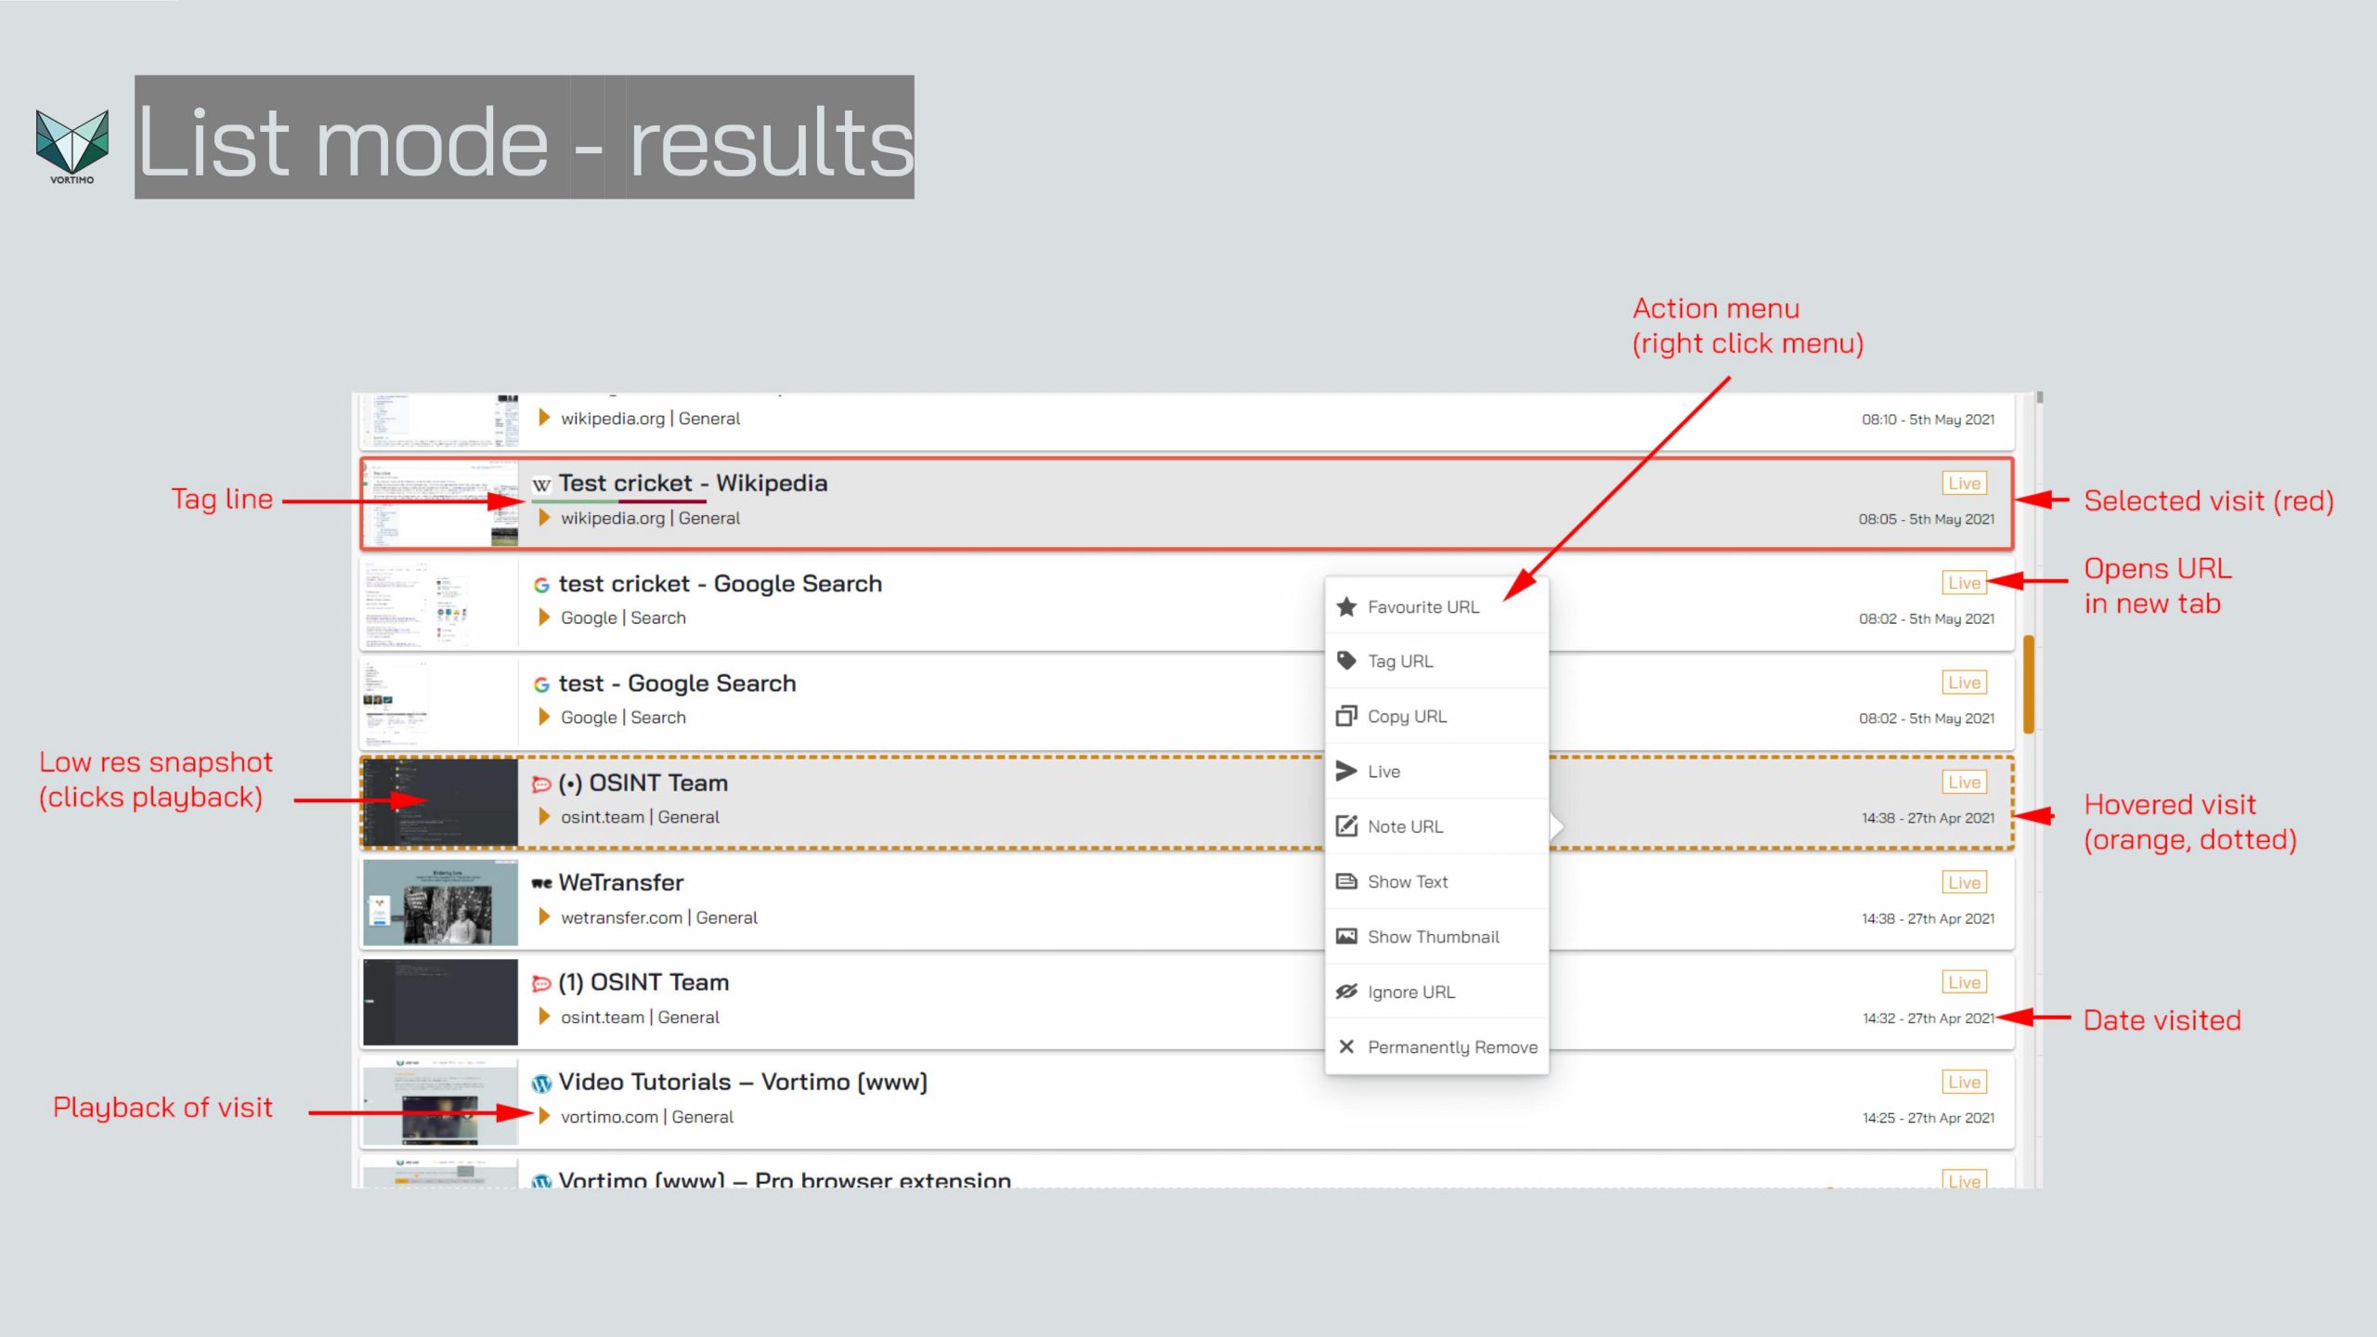Image resolution: width=2377 pixels, height=1337 pixels.
Task: Click Google favicon on test - Google Search row
Action: point(541,684)
